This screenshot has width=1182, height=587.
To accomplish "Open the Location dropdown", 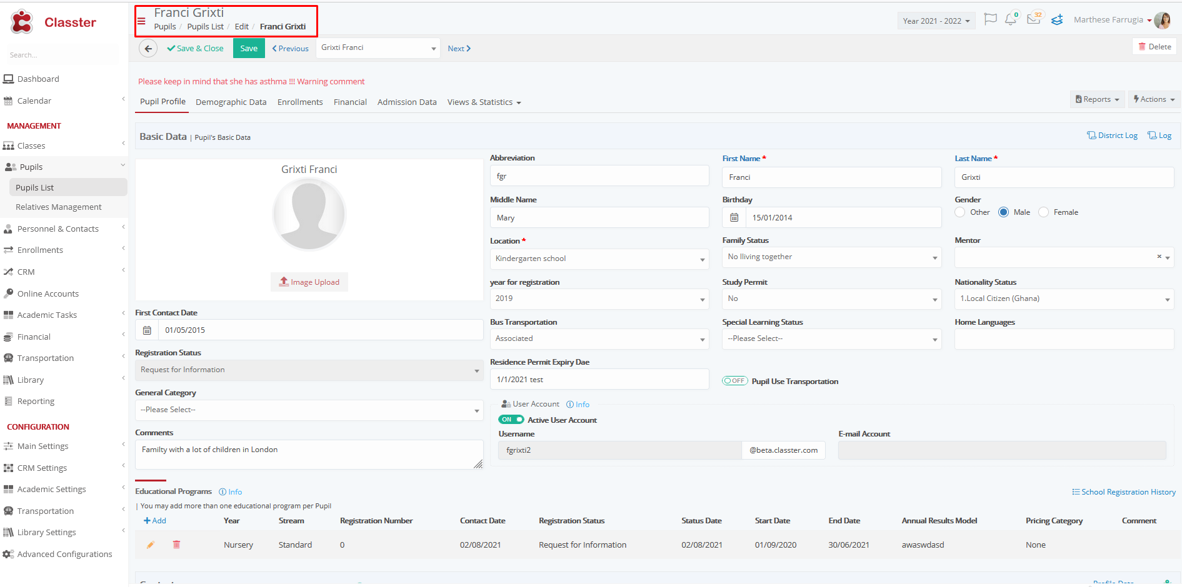I will 599,259.
